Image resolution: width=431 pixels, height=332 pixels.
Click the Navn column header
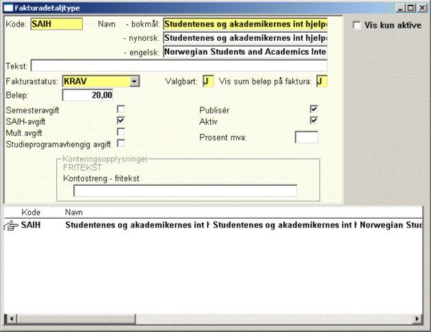[74, 212]
